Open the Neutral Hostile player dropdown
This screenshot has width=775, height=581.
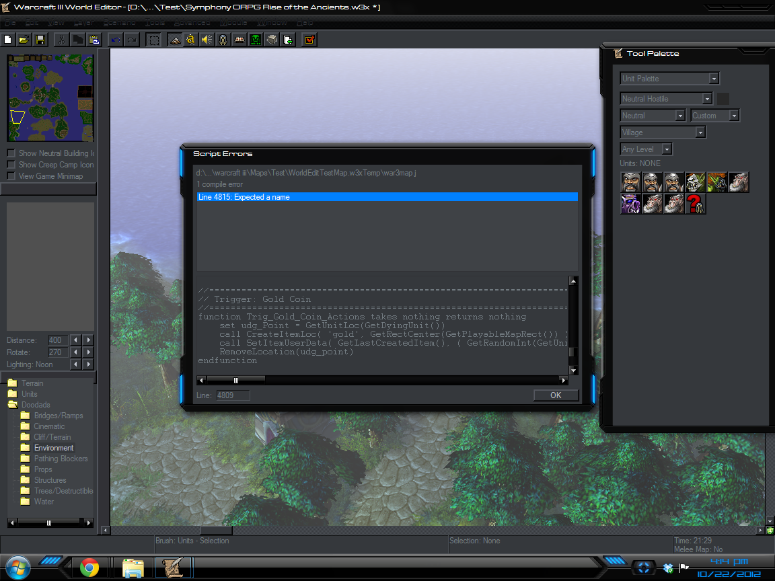coord(666,99)
